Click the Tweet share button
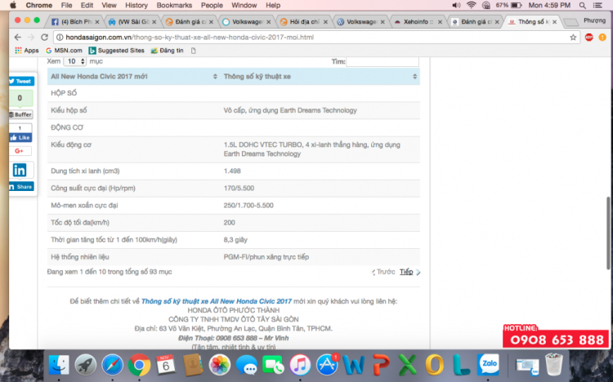This screenshot has height=382, width=613. point(21,82)
